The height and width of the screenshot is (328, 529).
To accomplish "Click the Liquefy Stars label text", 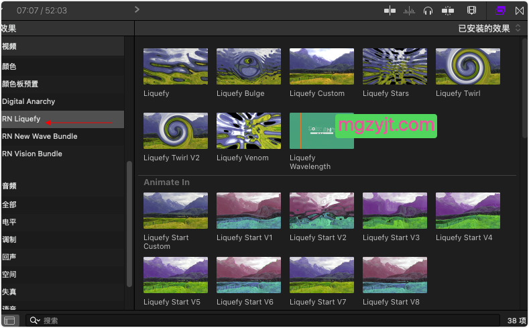I will (386, 93).
